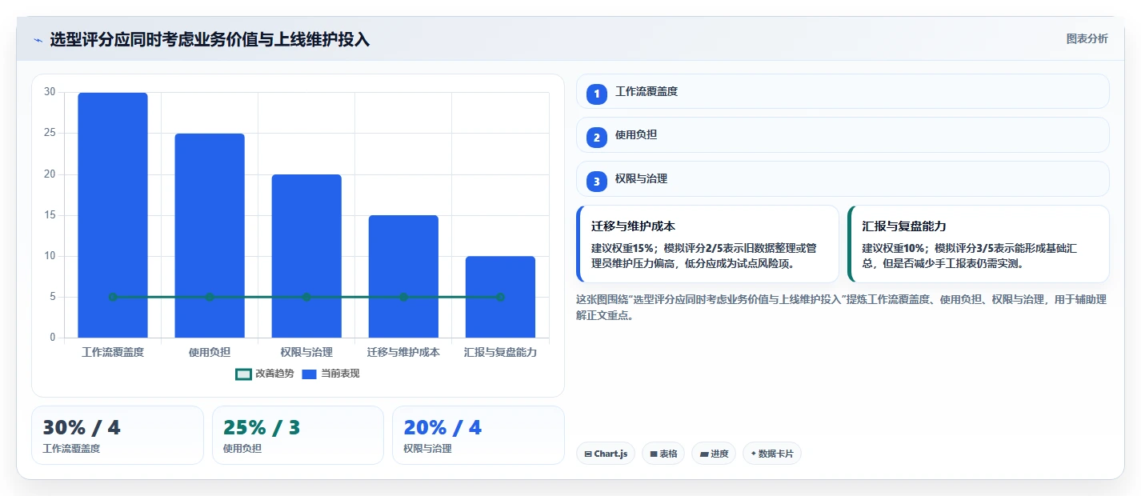Click the 20% / 4 stat card
Image resolution: width=1141 pixels, height=496 pixels.
click(478, 435)
